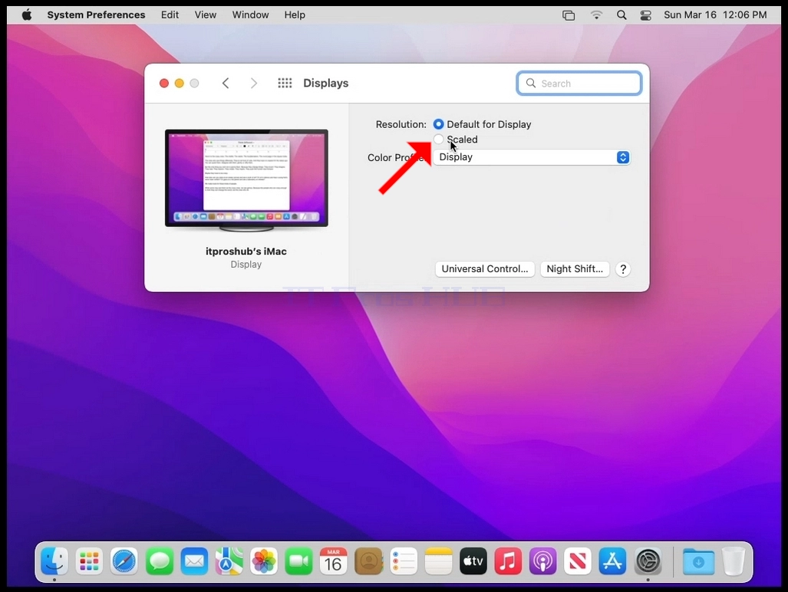The width and height of the screenshot is (788, 592).
Task: Click the Help question mark button
Action: point(623,269)
